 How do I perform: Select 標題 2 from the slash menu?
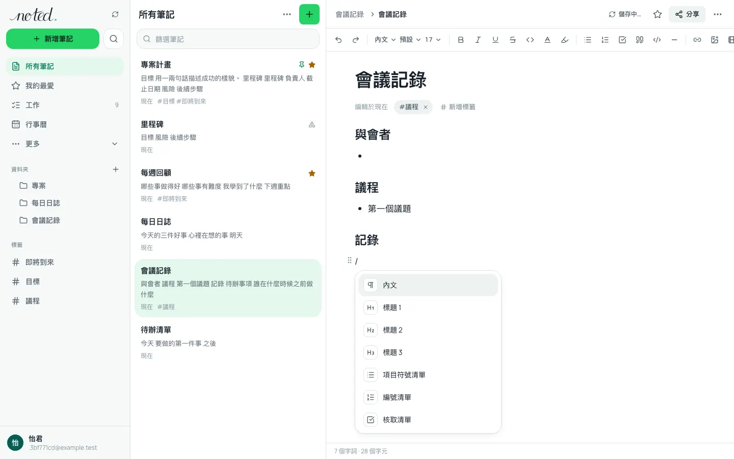pos(428,330)
